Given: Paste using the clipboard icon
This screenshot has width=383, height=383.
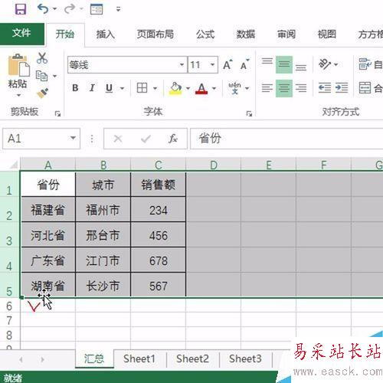Looking at the screenshot, I should 18,65.
